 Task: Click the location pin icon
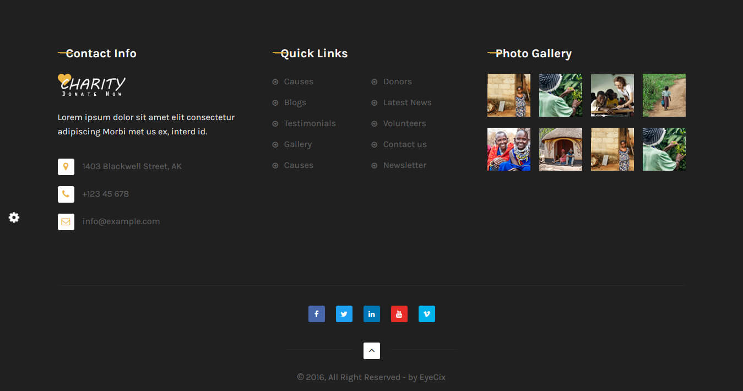coord(66,167)
